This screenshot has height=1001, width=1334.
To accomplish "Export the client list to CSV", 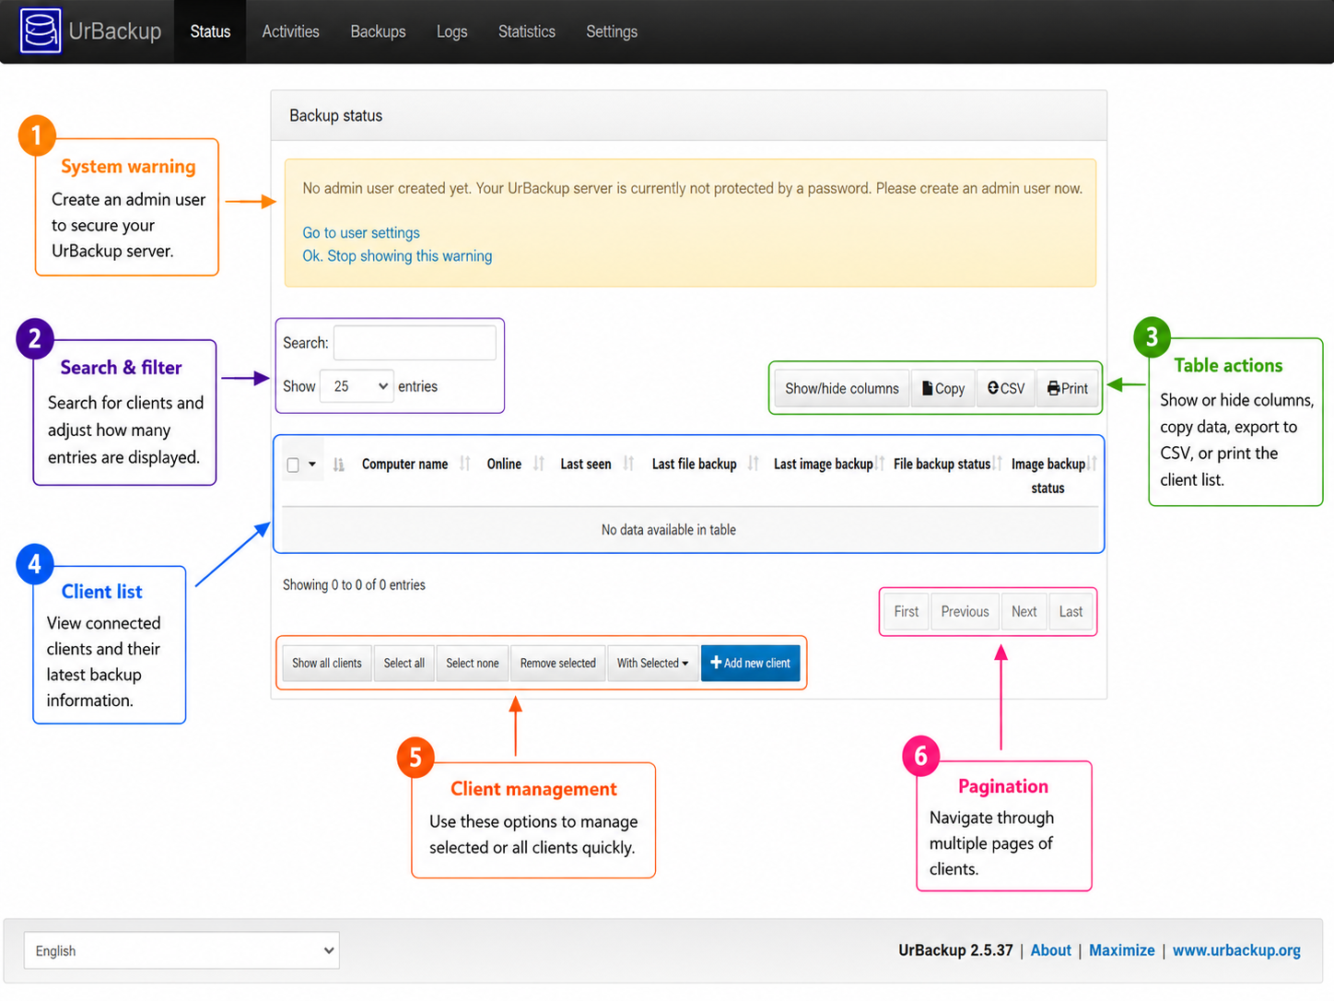I will [1006, 388].
